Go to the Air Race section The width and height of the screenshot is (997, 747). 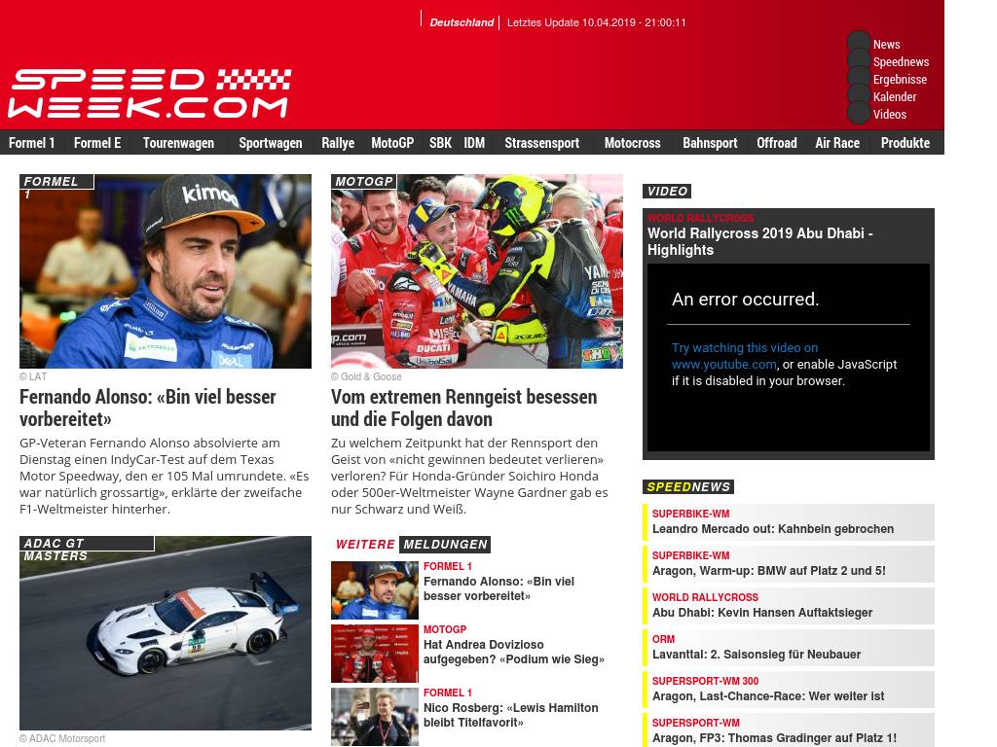837,143
